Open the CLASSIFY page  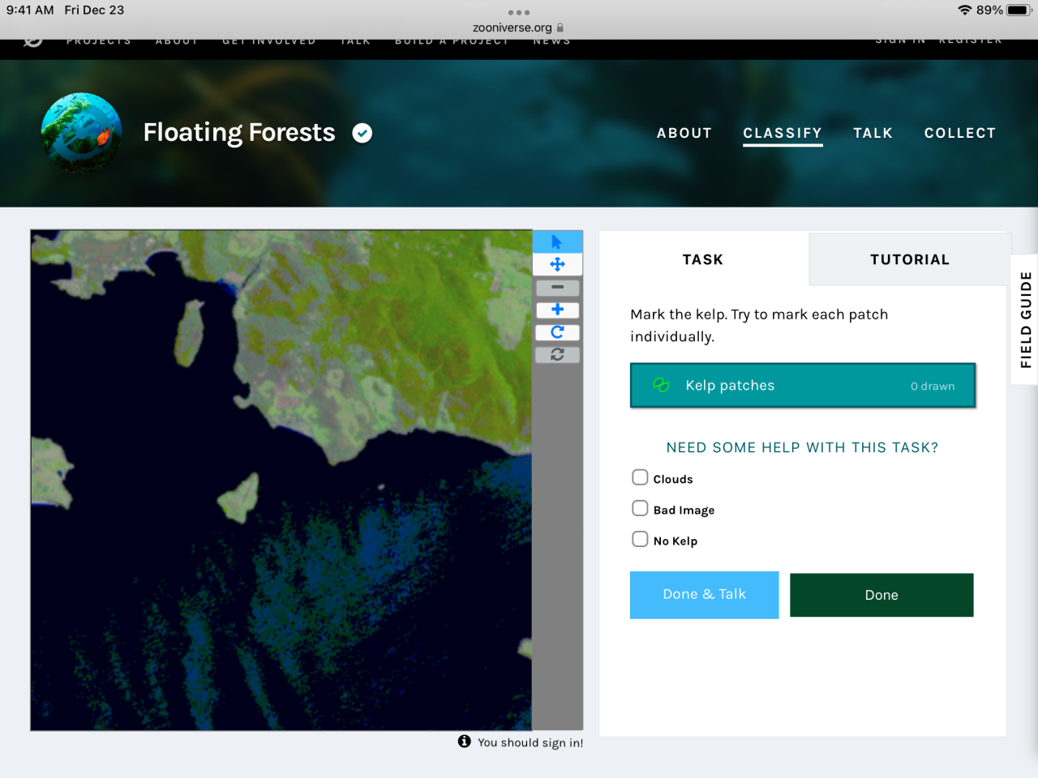pos(783,133)
